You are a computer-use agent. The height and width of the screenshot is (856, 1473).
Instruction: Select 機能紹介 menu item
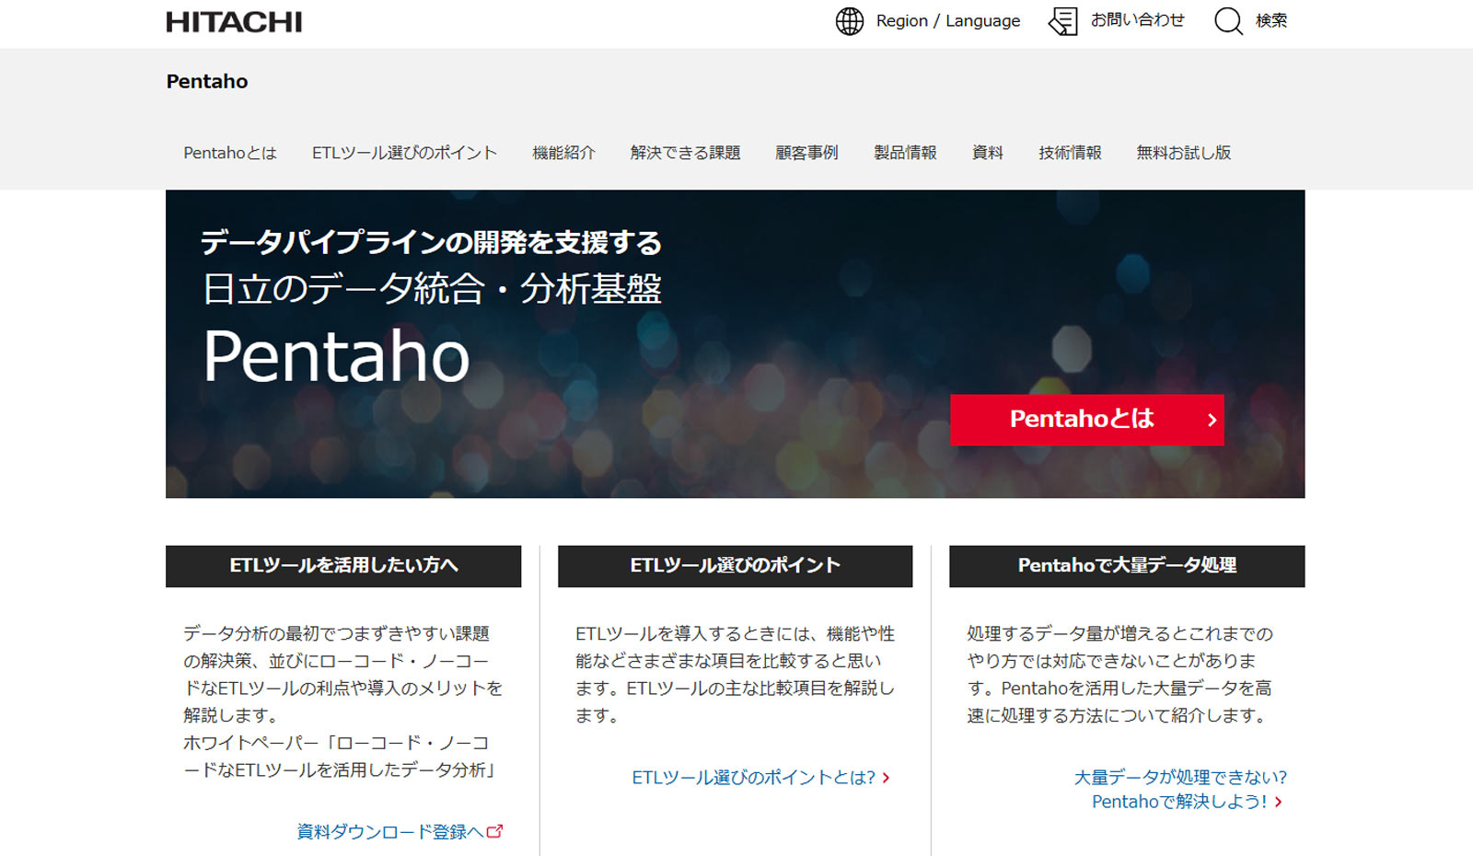(x=563, y=153)
